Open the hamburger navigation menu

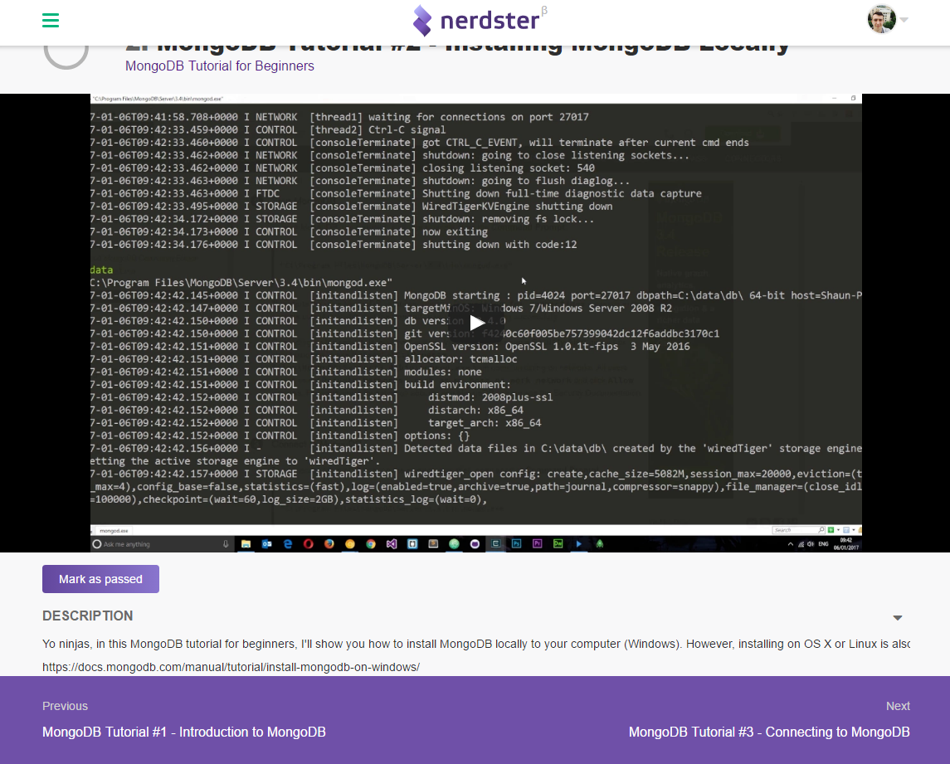(50, 18)
